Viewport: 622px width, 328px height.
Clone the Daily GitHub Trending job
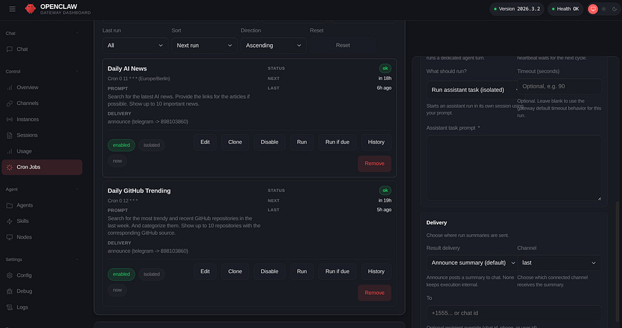[x=235, y=271]
